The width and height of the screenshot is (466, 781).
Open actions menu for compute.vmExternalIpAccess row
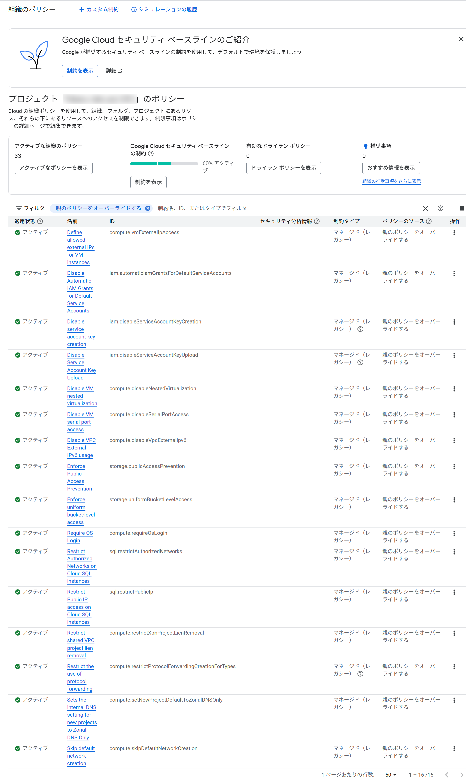coord(454,233)
